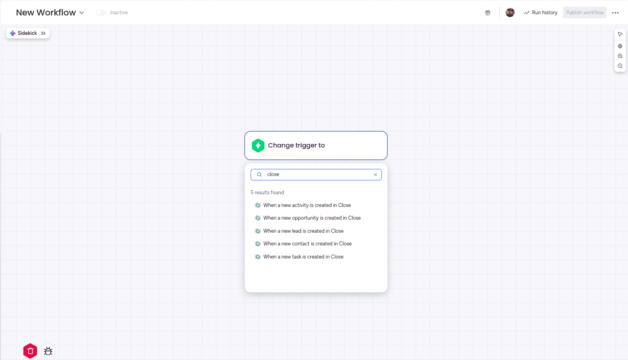Image resolution: width=628 pixels, height=360 pixels.
Task: Expand the Sidekick panel with double chevron
Action: tap(43, 33)
